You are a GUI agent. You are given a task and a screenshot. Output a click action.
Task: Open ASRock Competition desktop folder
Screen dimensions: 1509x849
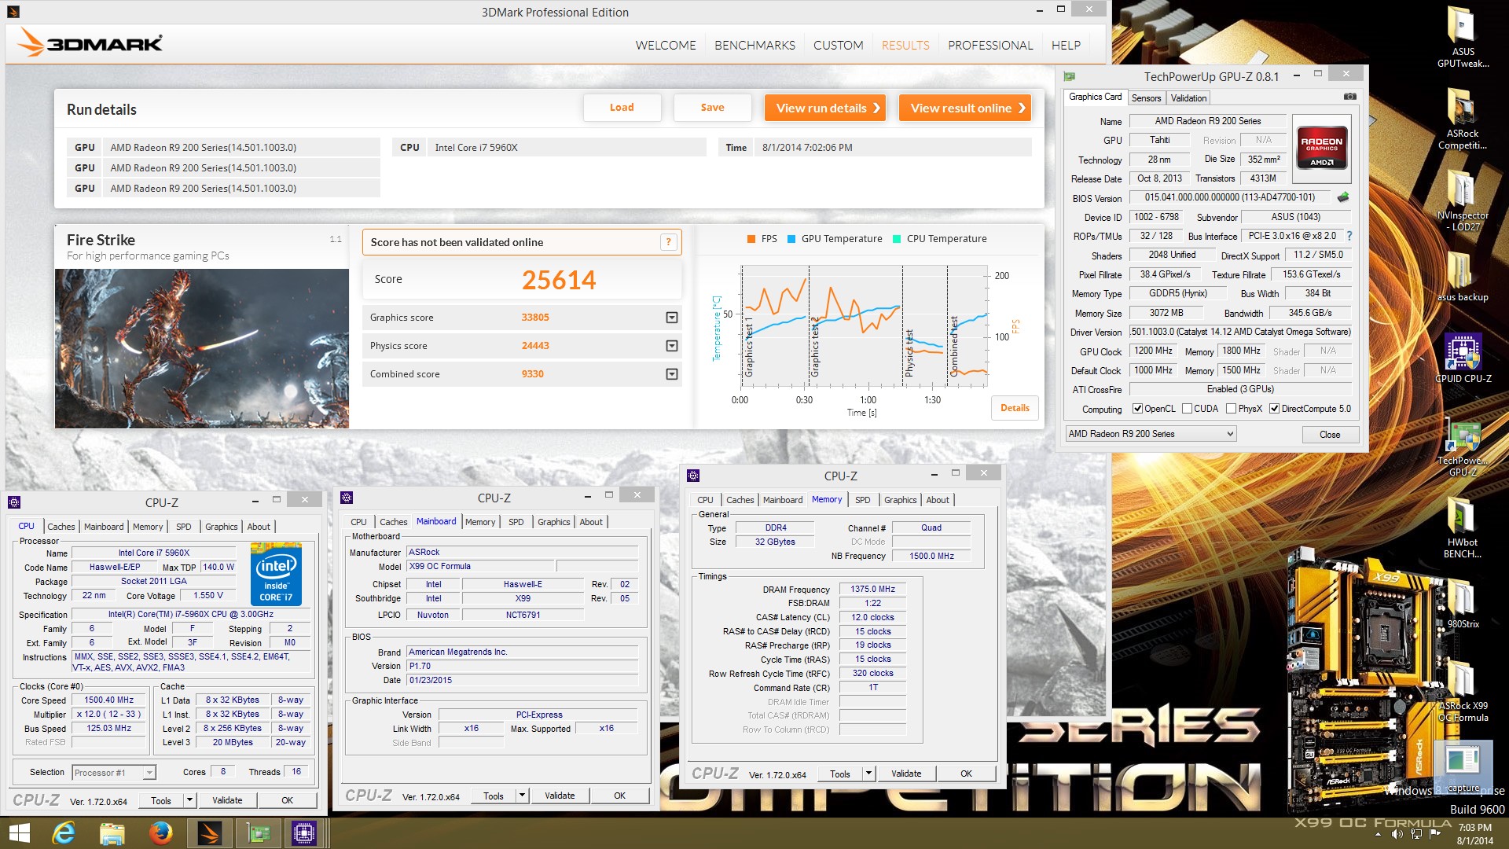point(1463,119)
